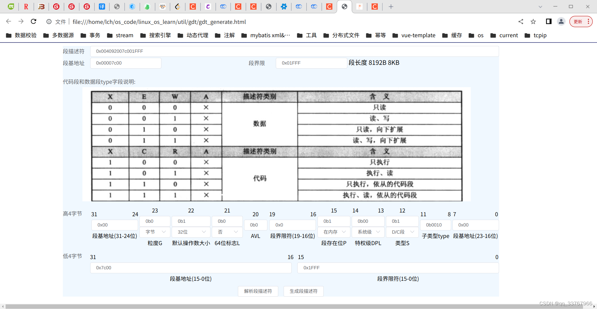This screenshot has width=597, height=309.
Task: Expand the 64位标志L 否 dropdown
Action: point(227,232)
